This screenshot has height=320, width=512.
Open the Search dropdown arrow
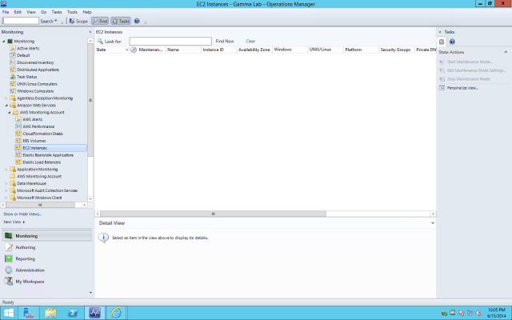point(55,21)
